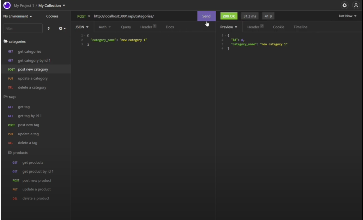Viewport: 363px width, 220px height.
Task: Select the get category by id 1 request
Action: [36, 61]
